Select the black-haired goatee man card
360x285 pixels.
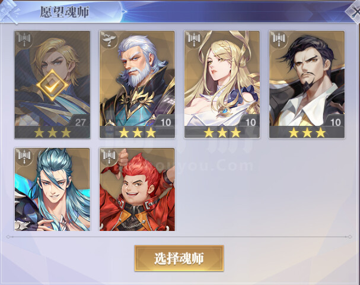coord(307,84)
